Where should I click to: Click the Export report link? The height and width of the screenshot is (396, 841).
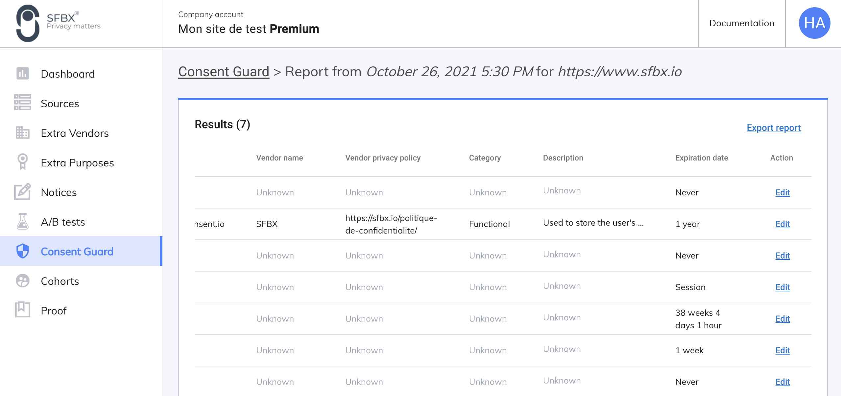773,128
